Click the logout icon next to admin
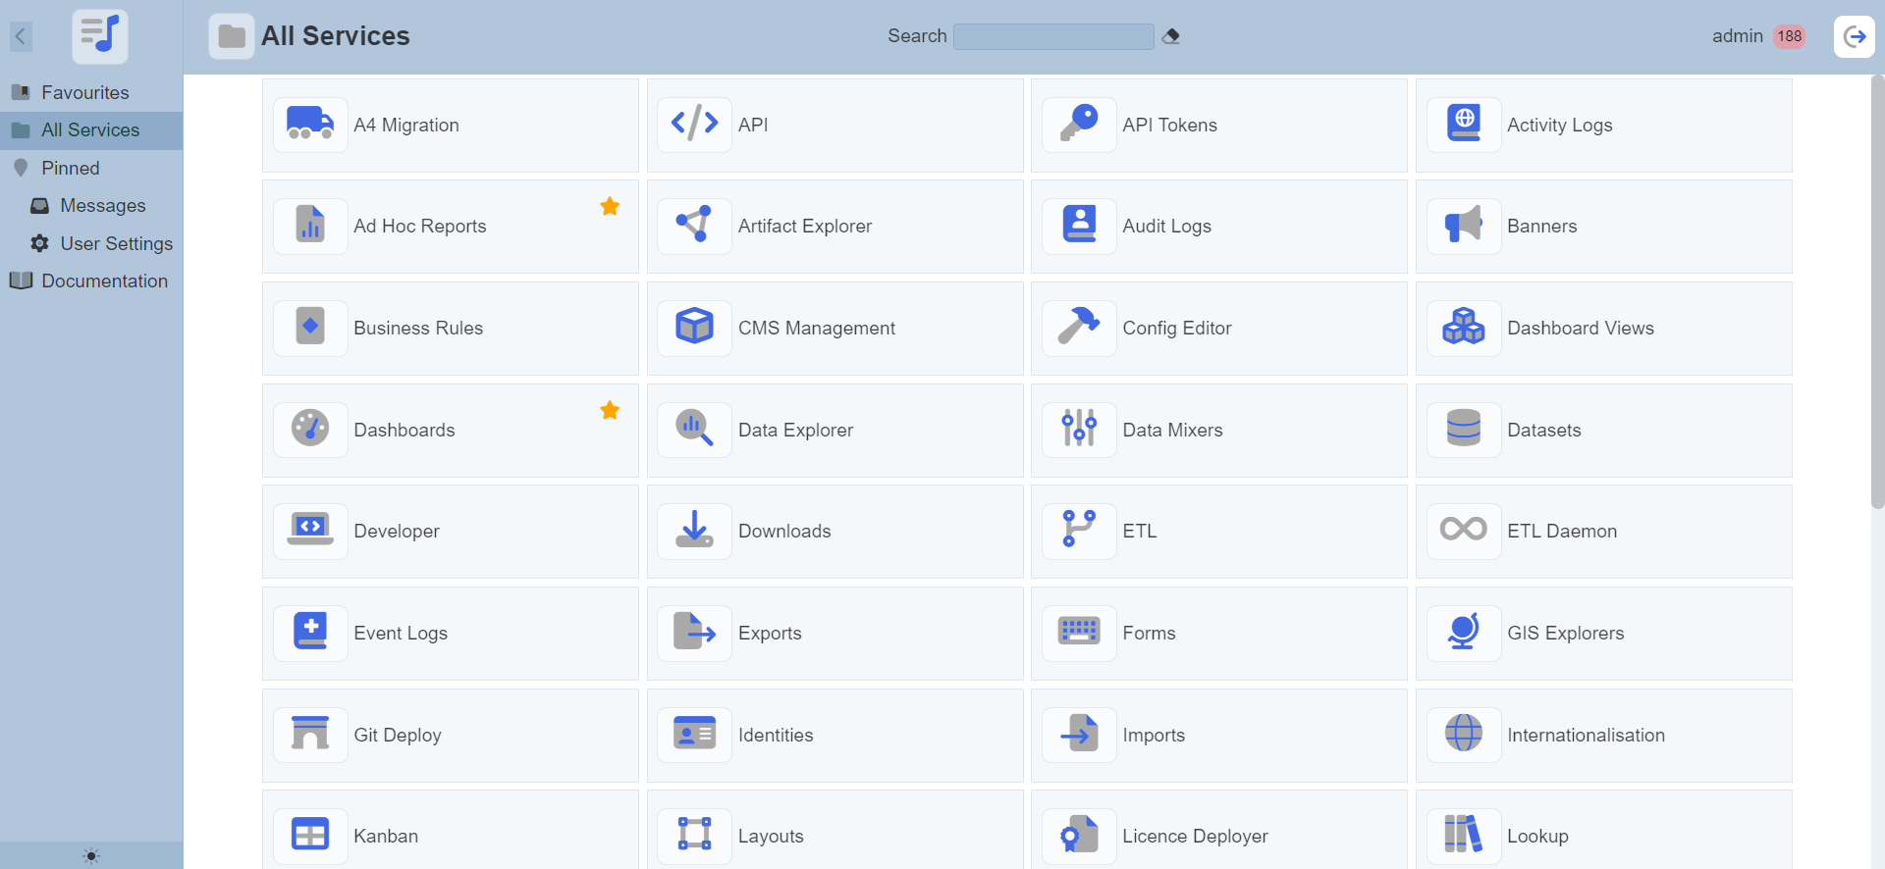The width and height of the screenshot is (1885, 869). click(x=1854, y=36)
